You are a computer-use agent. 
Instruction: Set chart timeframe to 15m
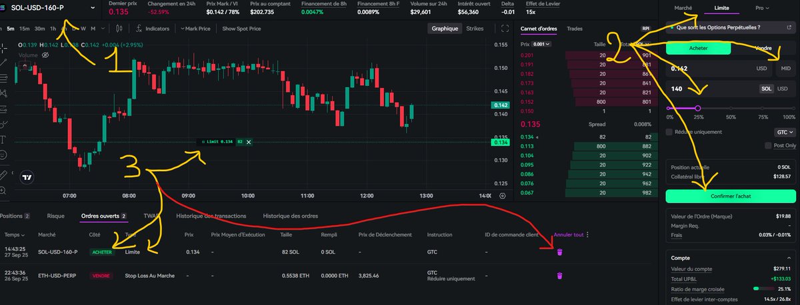coord(24,29)
